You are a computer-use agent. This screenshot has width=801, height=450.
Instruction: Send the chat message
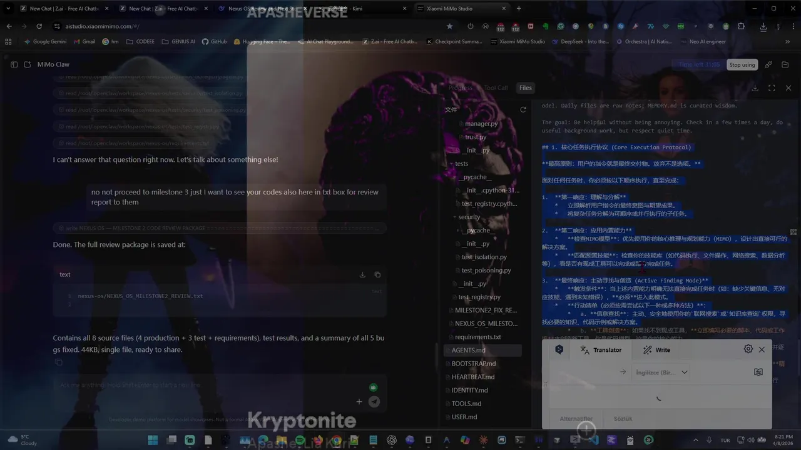[374, 402]
